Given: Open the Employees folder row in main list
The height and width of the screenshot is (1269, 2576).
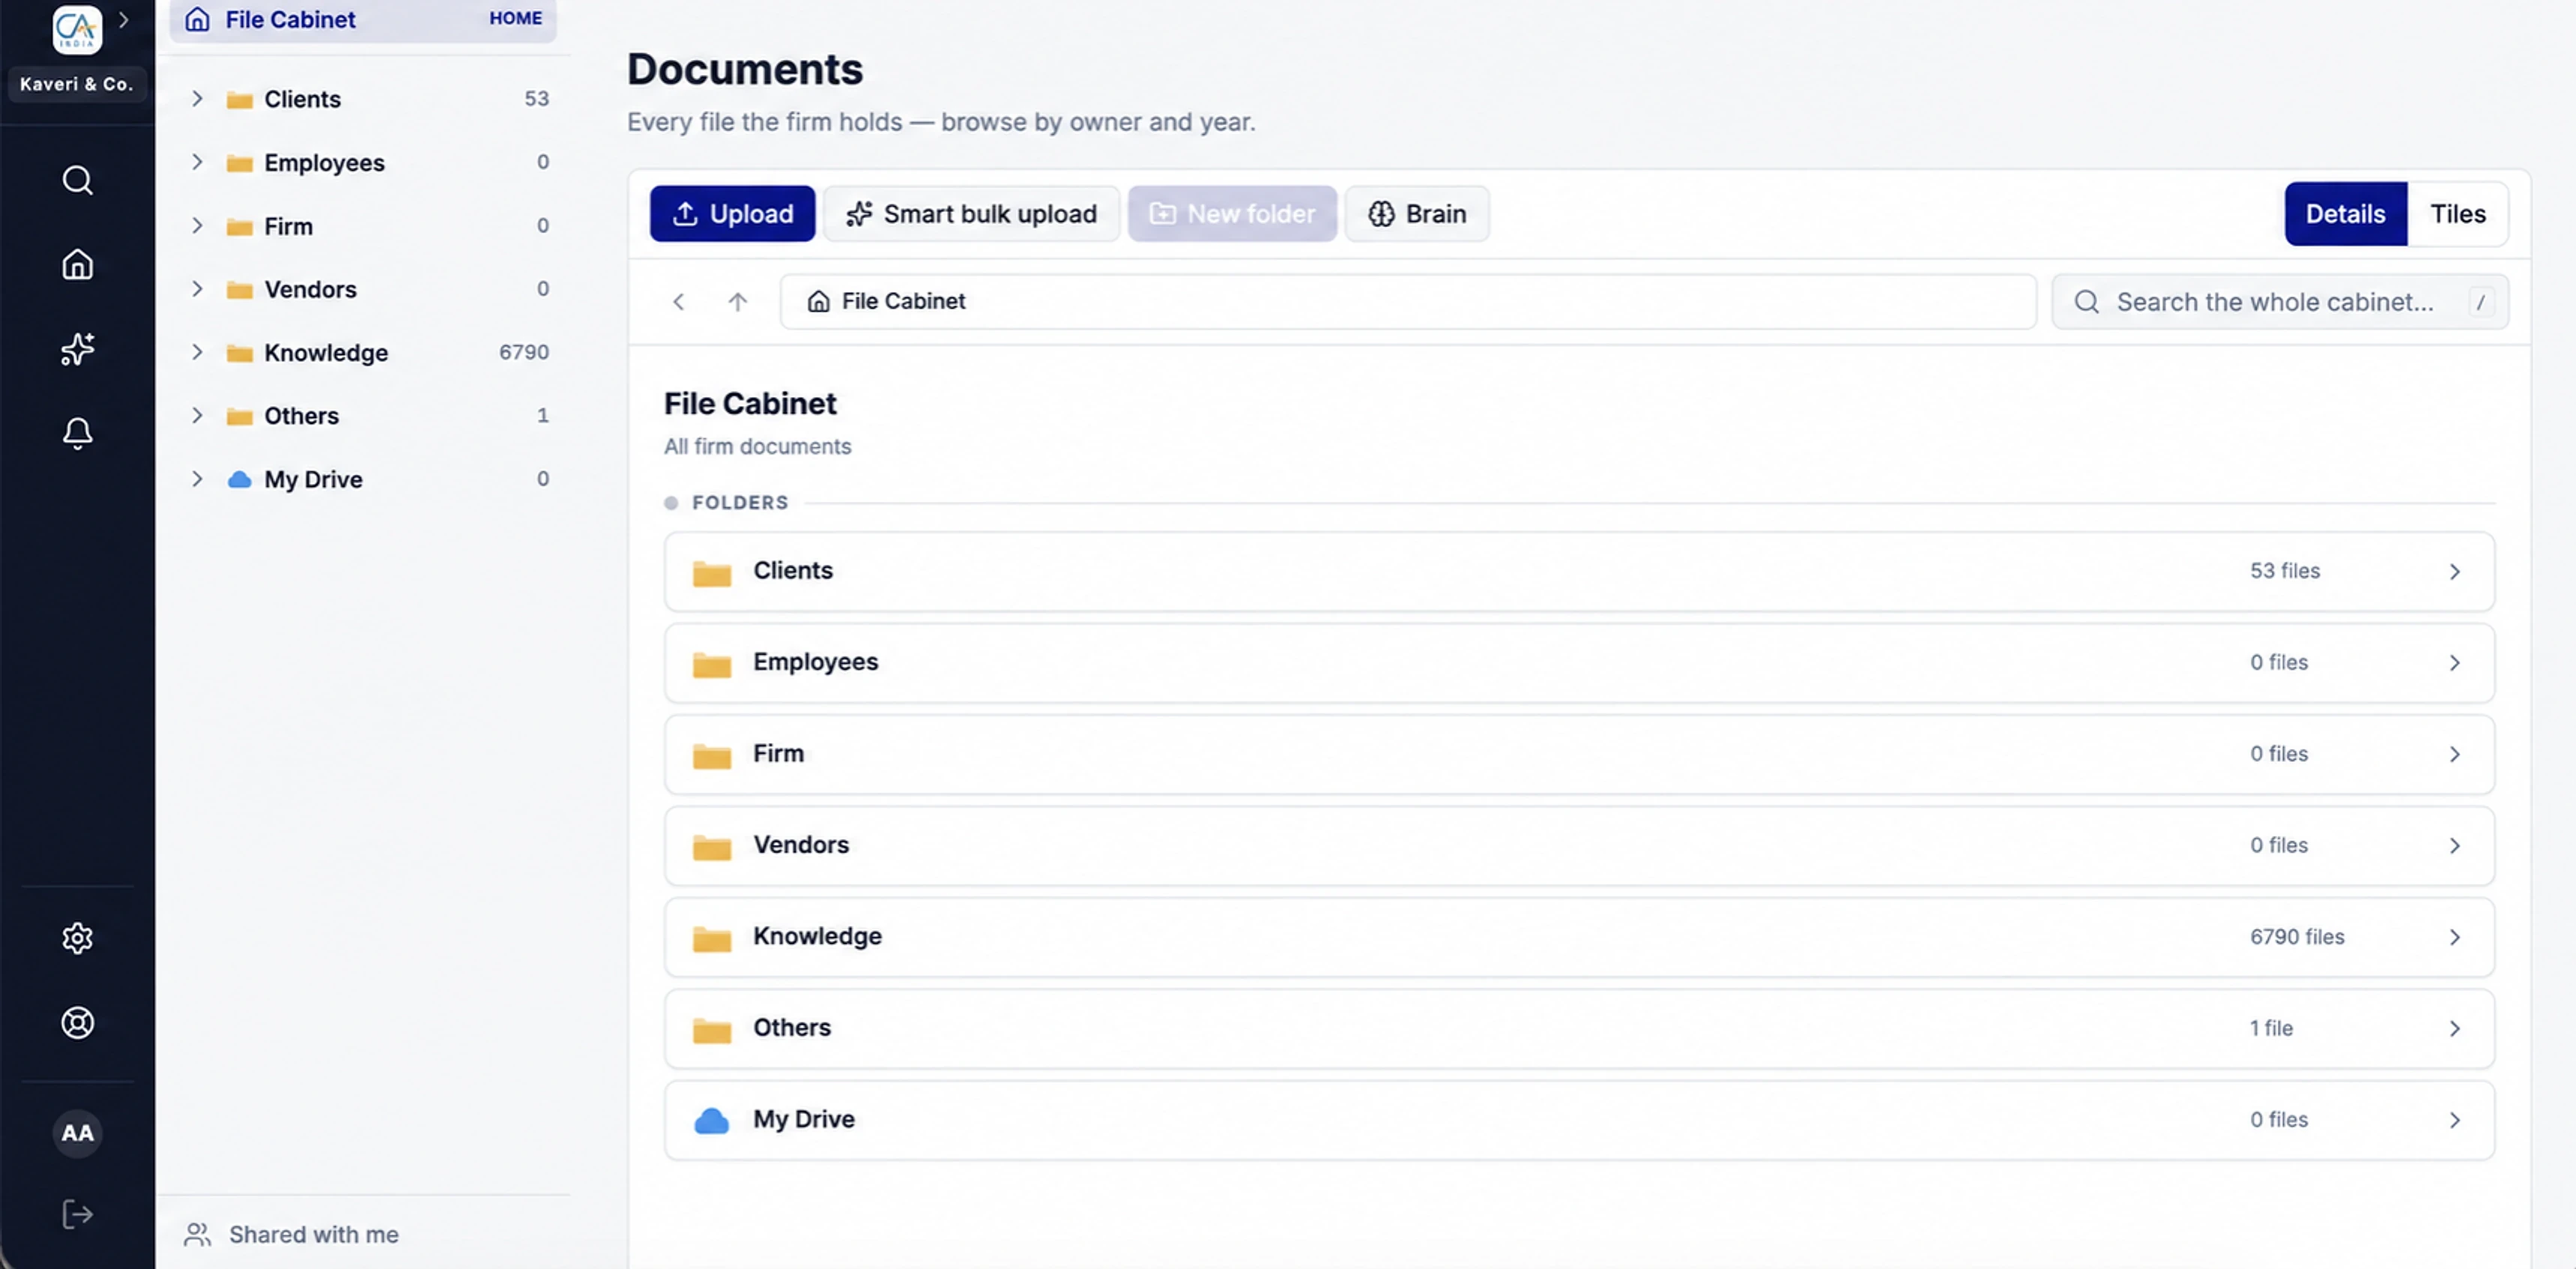Looking at the screenshot, I should click(x=1579, y=663).
